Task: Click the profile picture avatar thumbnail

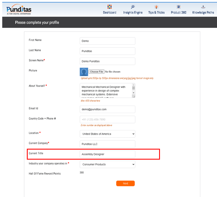Action: pyautogui.click(x=84, y=72)
